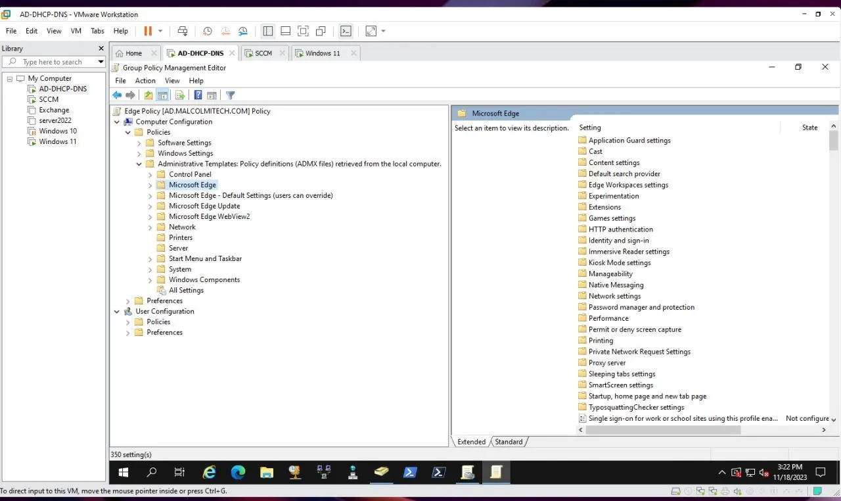Viewport: 841px width, 501px height.
Task: Expand Windows Components in the tree
Action: pos(150,280)
